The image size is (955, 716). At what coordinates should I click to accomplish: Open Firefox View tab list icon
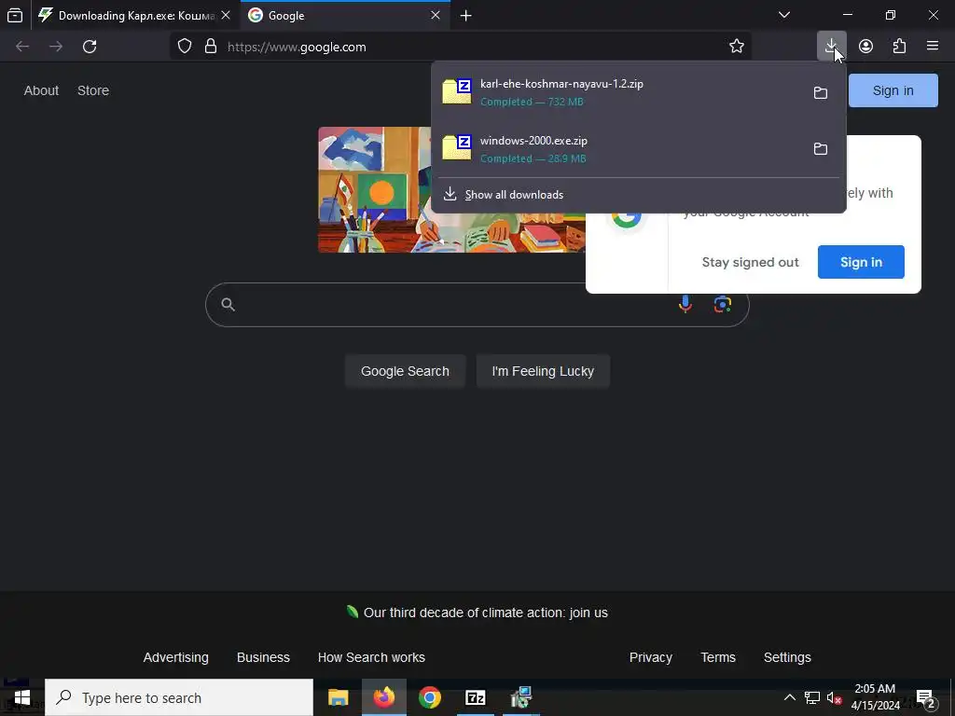pos(15,15)
